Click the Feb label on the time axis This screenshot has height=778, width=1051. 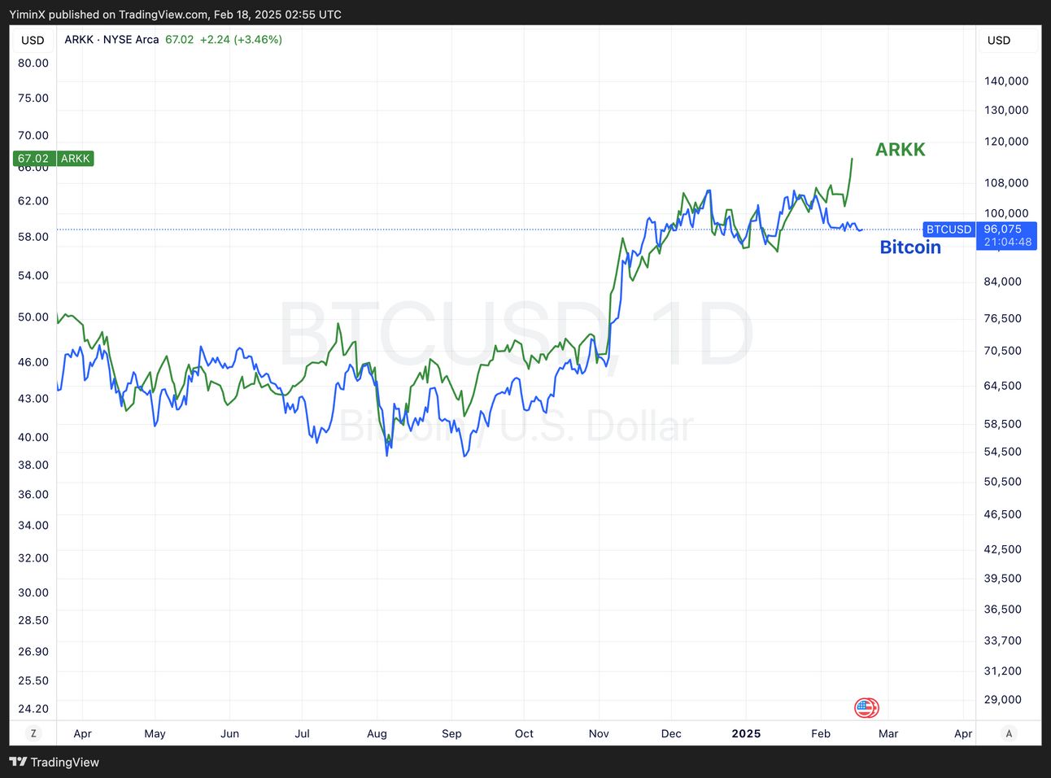pyautogui.click(x=821, y=733)
